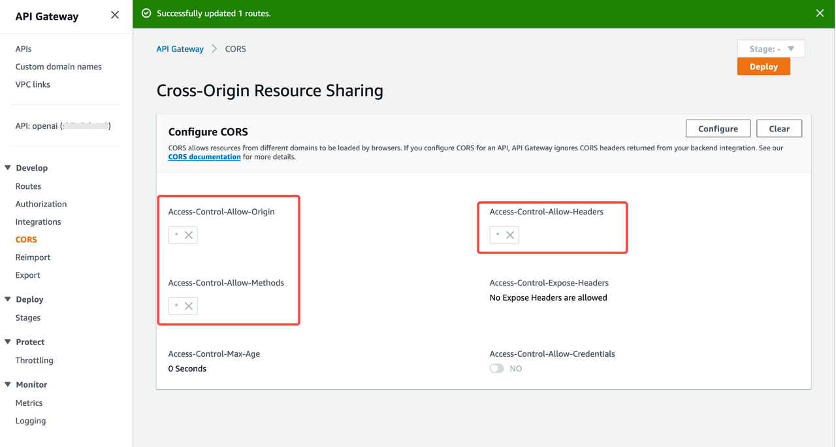
Task: Click the Access-Control-Max-Age label
Action: pyautogui.click(x=214, y=354)
